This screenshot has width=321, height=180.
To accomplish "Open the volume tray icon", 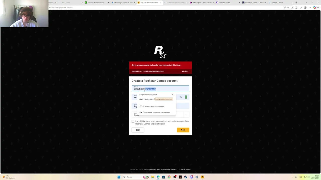I will point(308,177).
